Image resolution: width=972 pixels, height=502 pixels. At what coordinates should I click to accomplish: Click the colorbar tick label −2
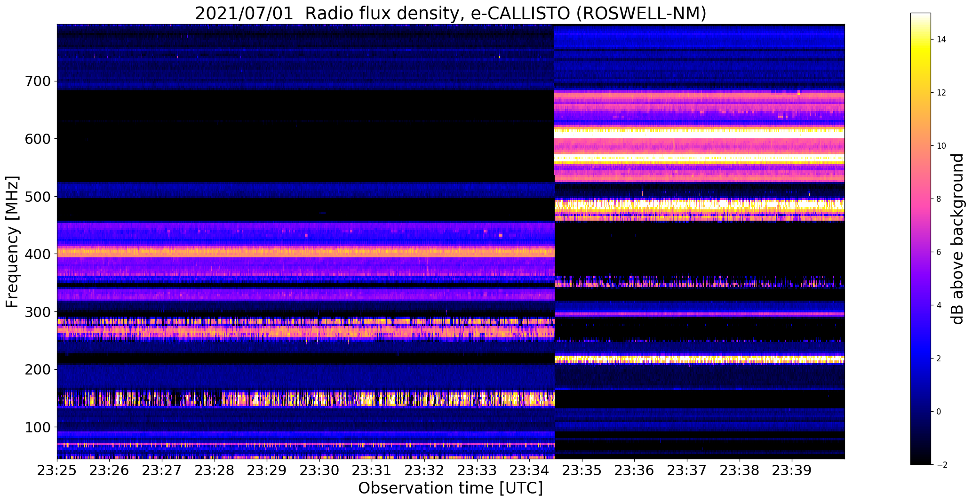[x=941, y=465]
